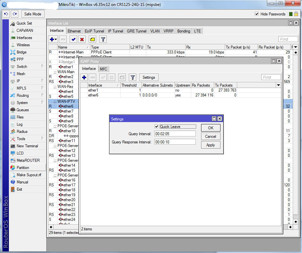Click the filter funnel in Interface List toolbar
The width and height of the screenshot is (302, 253).
click(x=103, y=39)
